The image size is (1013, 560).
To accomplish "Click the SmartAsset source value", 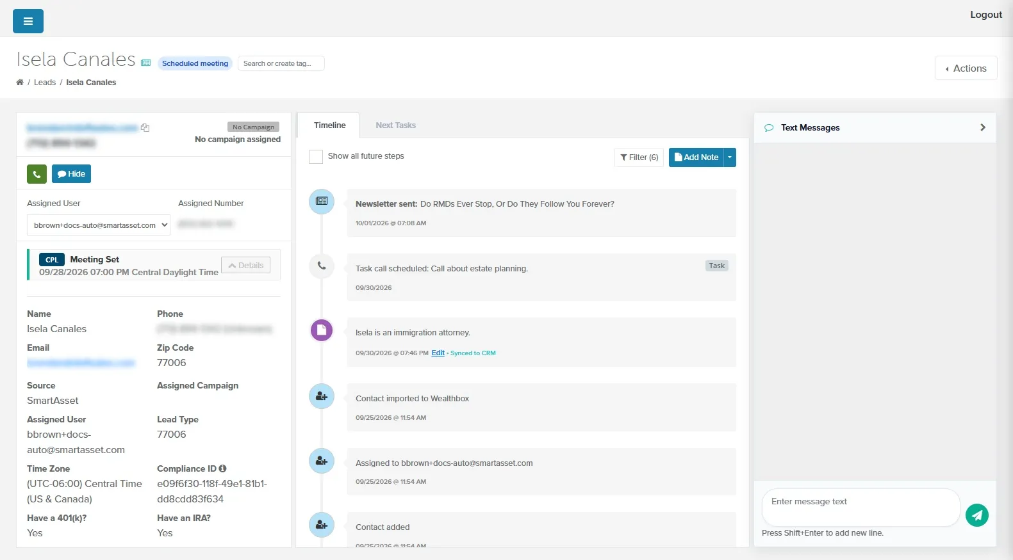I will pos(53,401).
